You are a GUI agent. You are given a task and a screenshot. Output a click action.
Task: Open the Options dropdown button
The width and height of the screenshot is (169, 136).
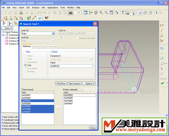(89, 84)
